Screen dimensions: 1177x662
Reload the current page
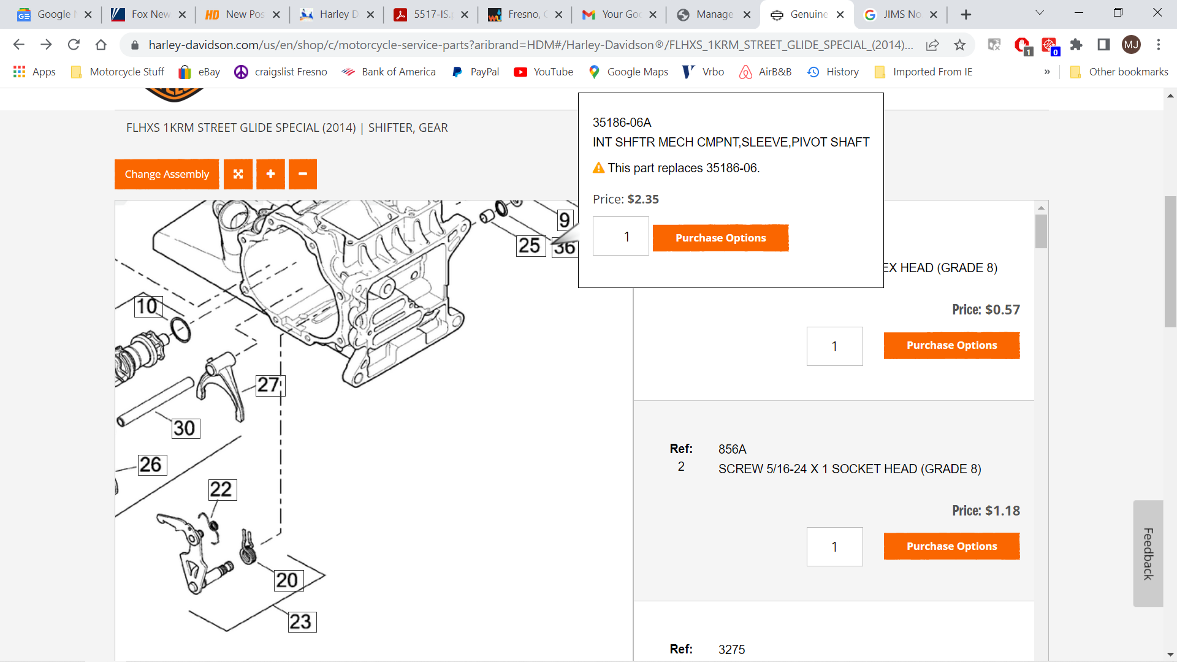74,45
